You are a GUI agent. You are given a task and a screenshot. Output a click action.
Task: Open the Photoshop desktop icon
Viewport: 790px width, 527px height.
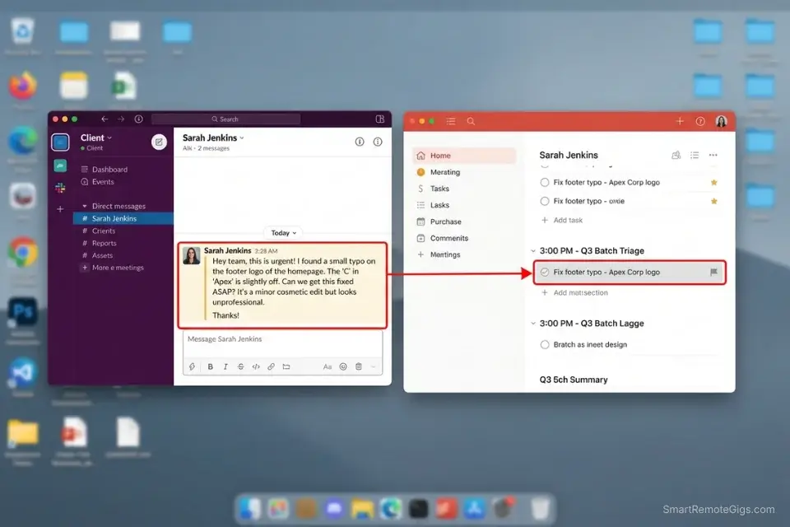(23, 311)
